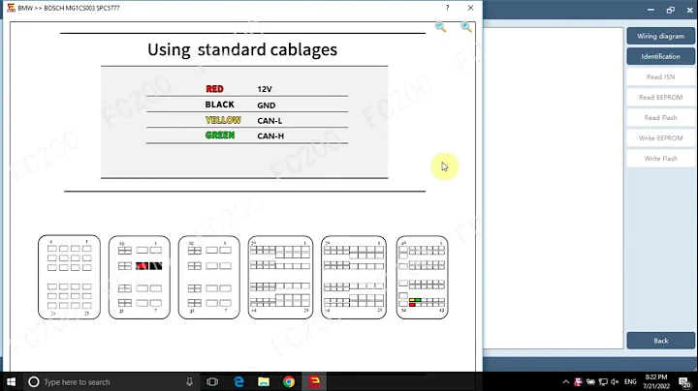Viewport: 698px width, 391px height.
Task: Click the Write Flash button
Action: click(x=660, y=159)
